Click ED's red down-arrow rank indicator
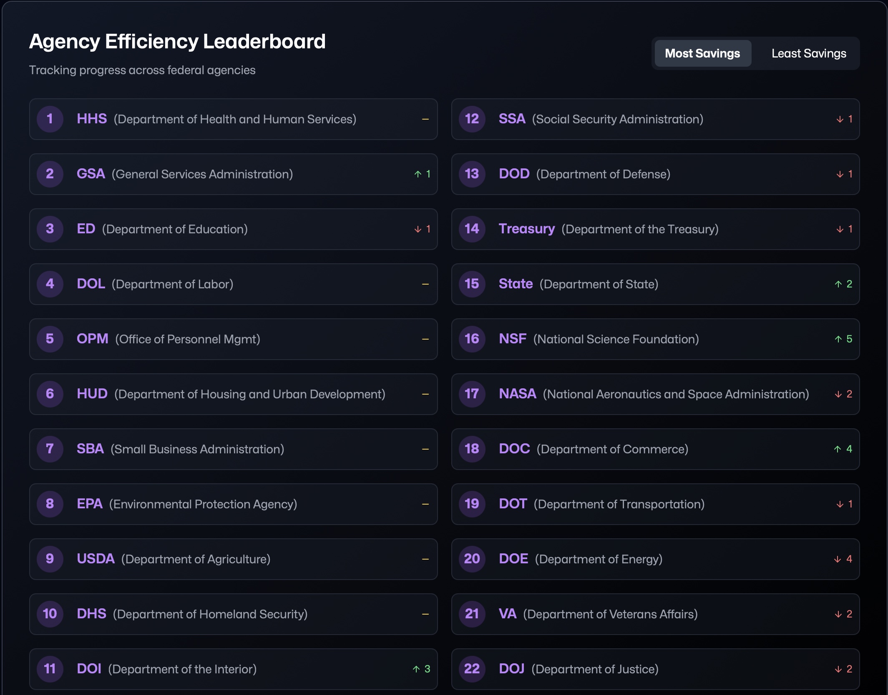Screen dimensions: 888x695 pos(422,229)
